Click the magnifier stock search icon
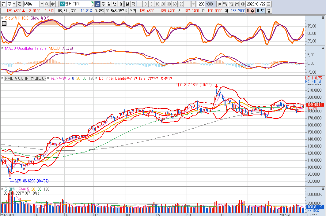The image size is (326, 216). 47,4
